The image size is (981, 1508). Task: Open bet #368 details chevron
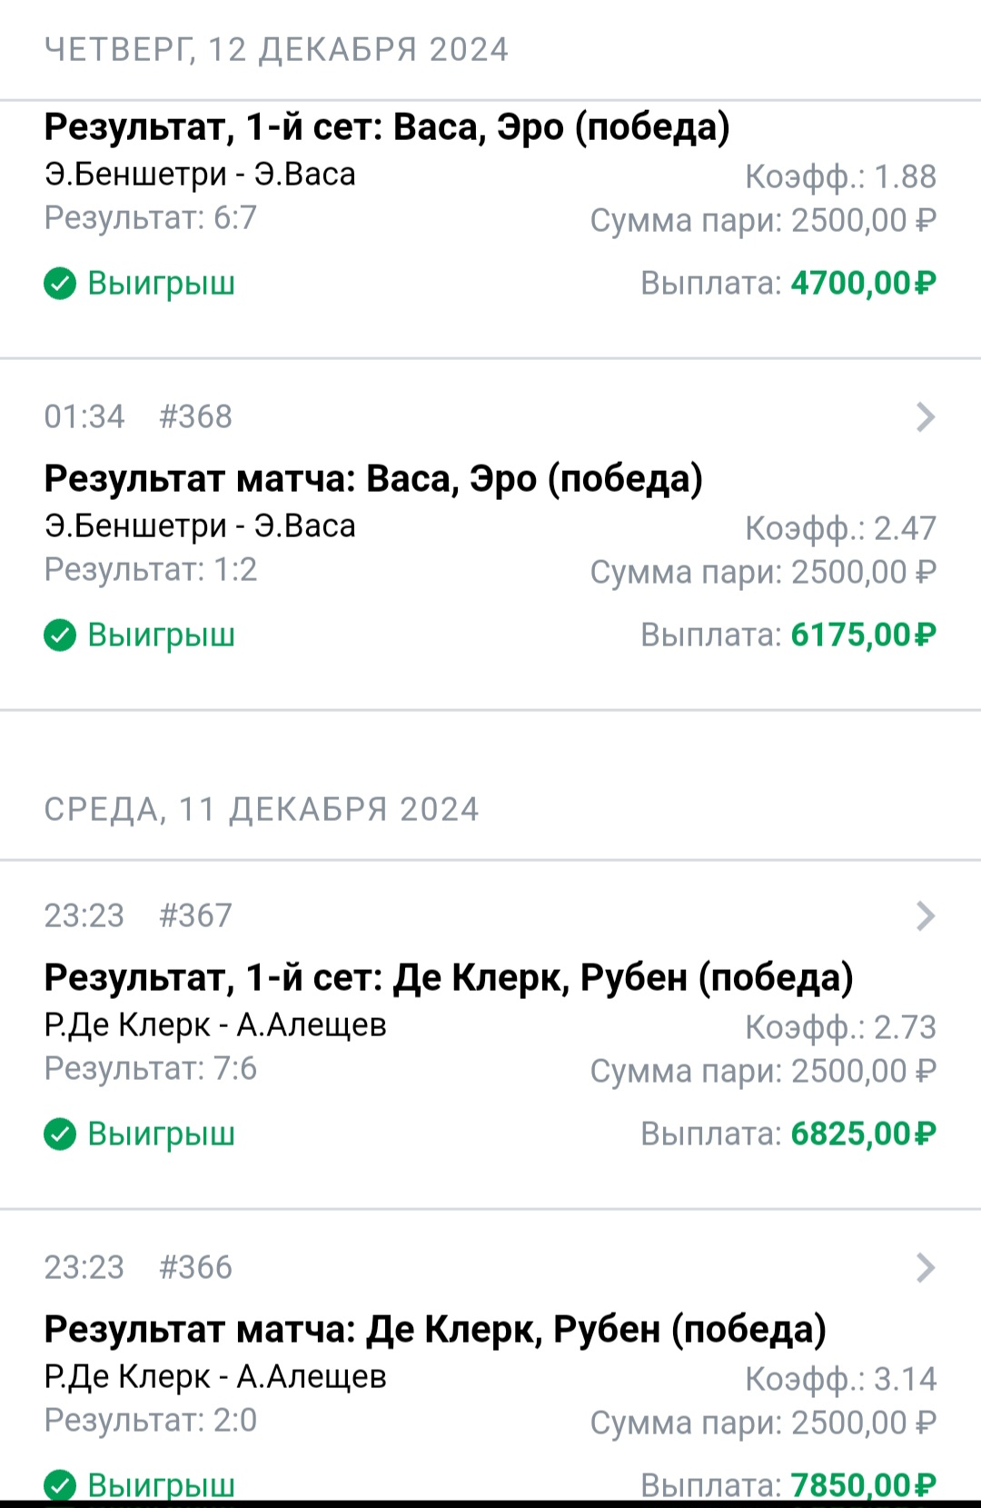click(926, 417)
